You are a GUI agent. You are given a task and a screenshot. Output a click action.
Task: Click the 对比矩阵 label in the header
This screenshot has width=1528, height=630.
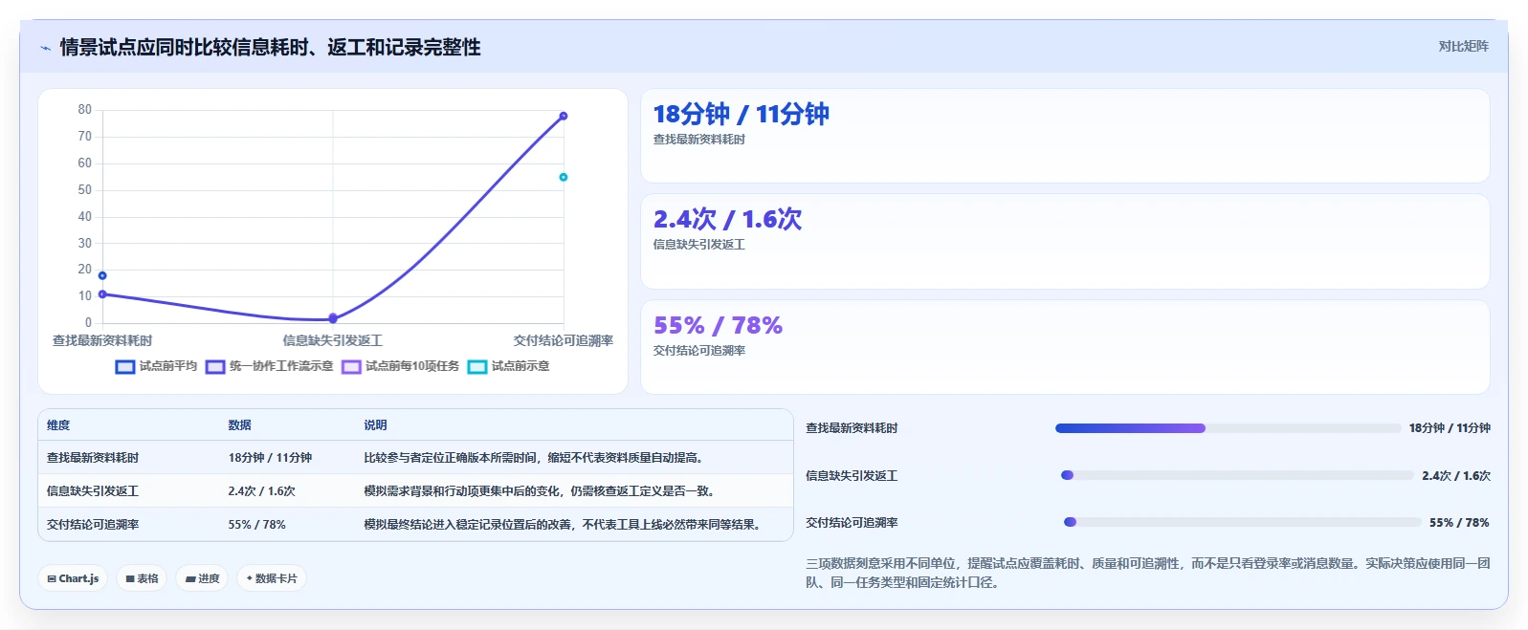tap(1463, 46)
